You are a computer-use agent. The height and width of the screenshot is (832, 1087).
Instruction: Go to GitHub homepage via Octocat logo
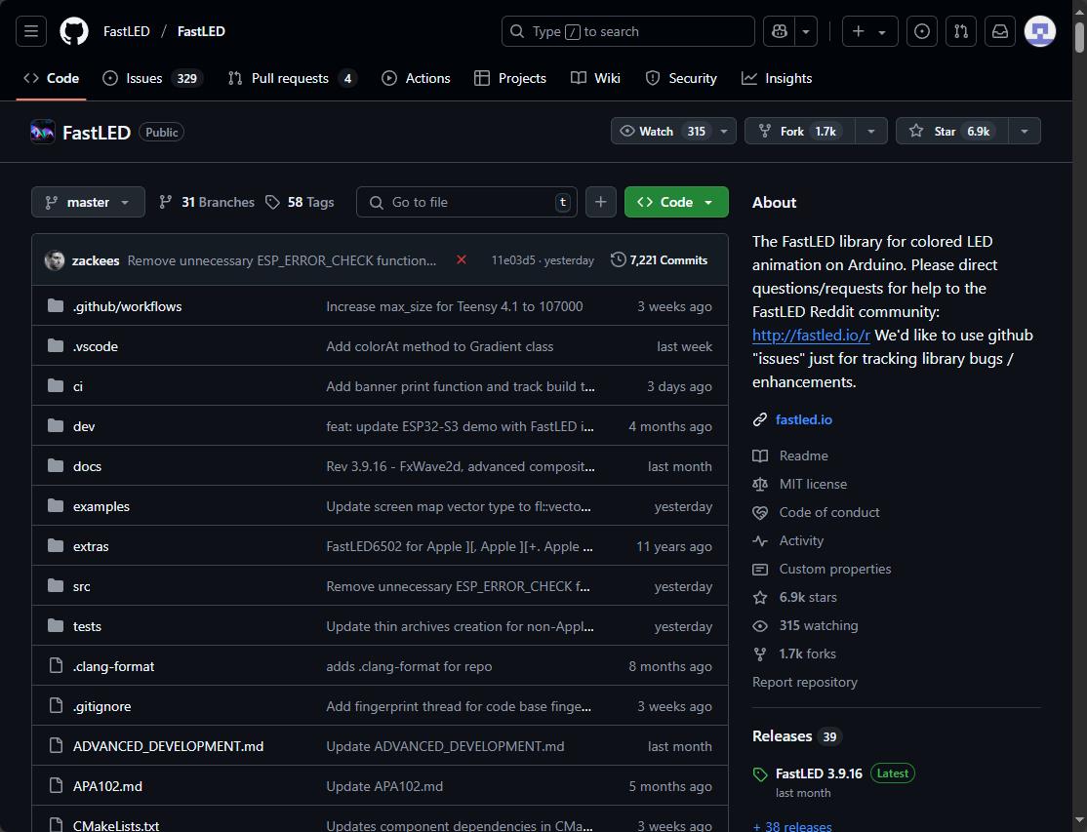[74, 31]
